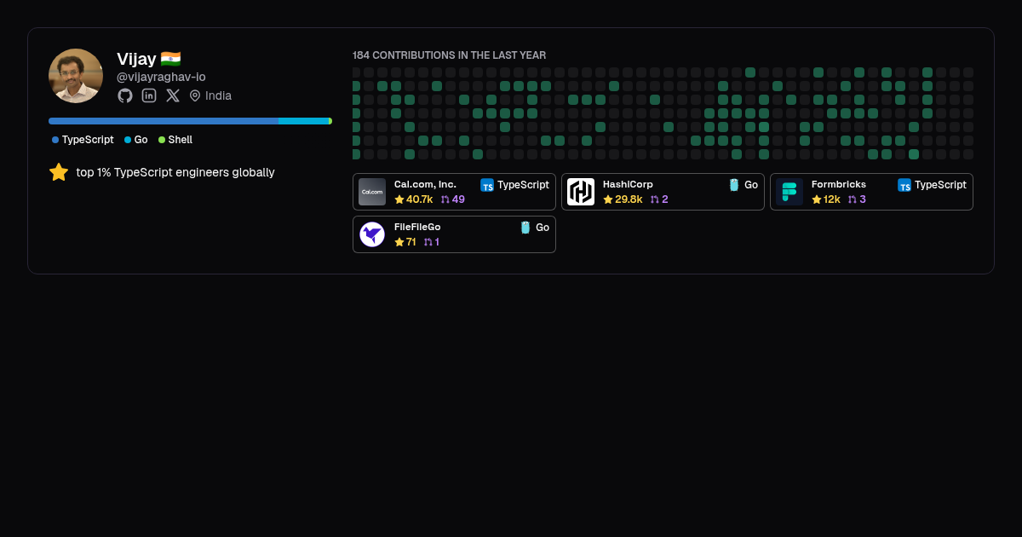Click the "India" location text

(218, 95)
